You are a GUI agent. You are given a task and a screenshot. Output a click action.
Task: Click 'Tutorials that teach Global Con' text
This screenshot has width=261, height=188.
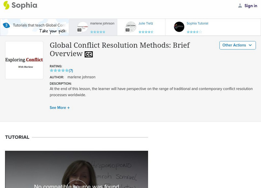(x=39, y=25)
